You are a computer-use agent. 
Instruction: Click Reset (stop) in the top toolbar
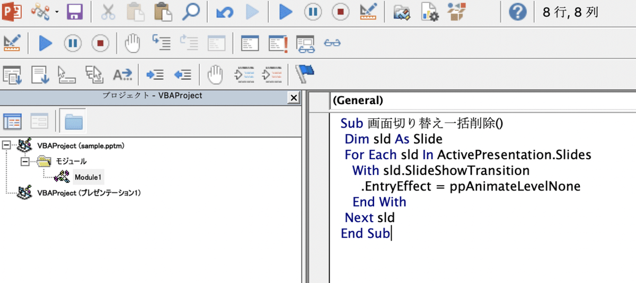[340, 12]
